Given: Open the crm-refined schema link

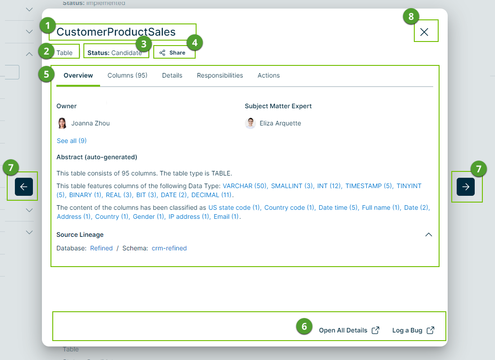Looking at the screenshot, I should pos(169,248).
